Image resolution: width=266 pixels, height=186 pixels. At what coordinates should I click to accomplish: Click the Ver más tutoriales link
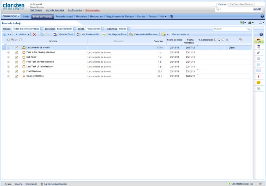point(55,10)
